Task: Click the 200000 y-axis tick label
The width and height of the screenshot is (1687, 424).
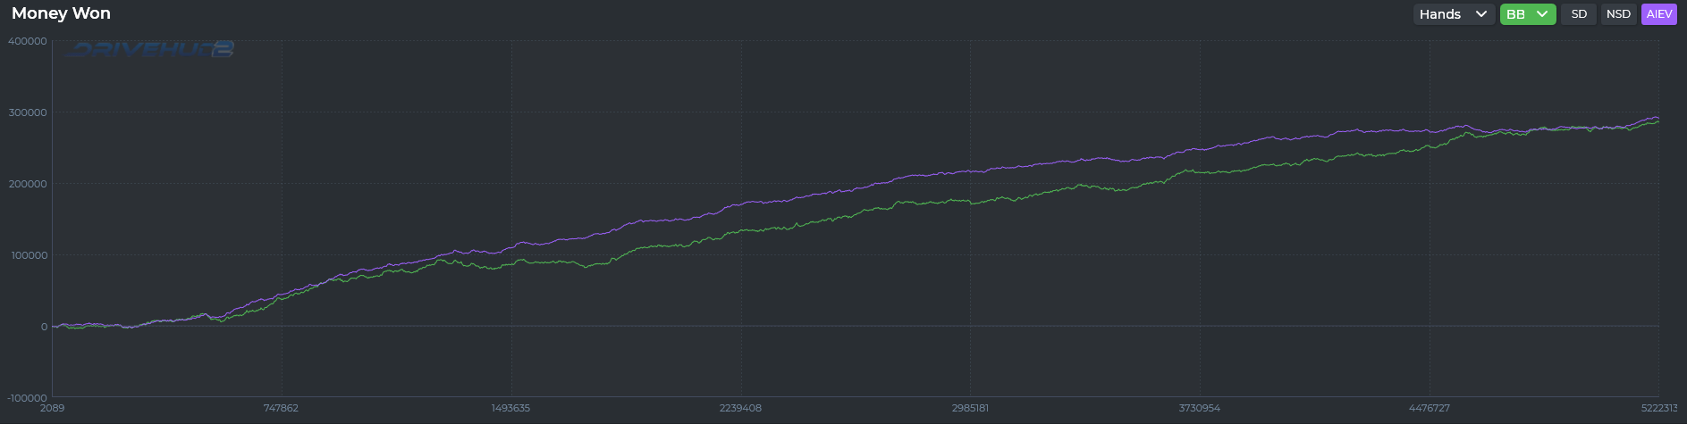Action: (27, 184)
